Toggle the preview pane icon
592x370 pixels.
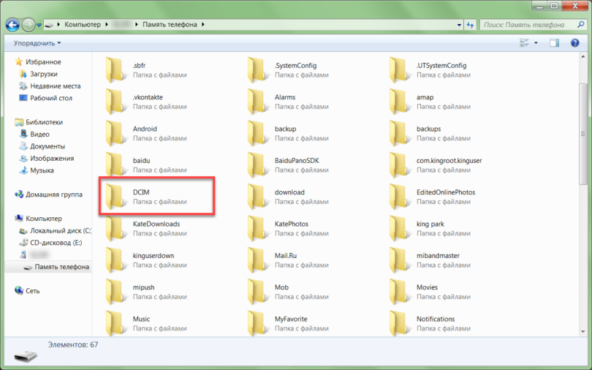555,43
